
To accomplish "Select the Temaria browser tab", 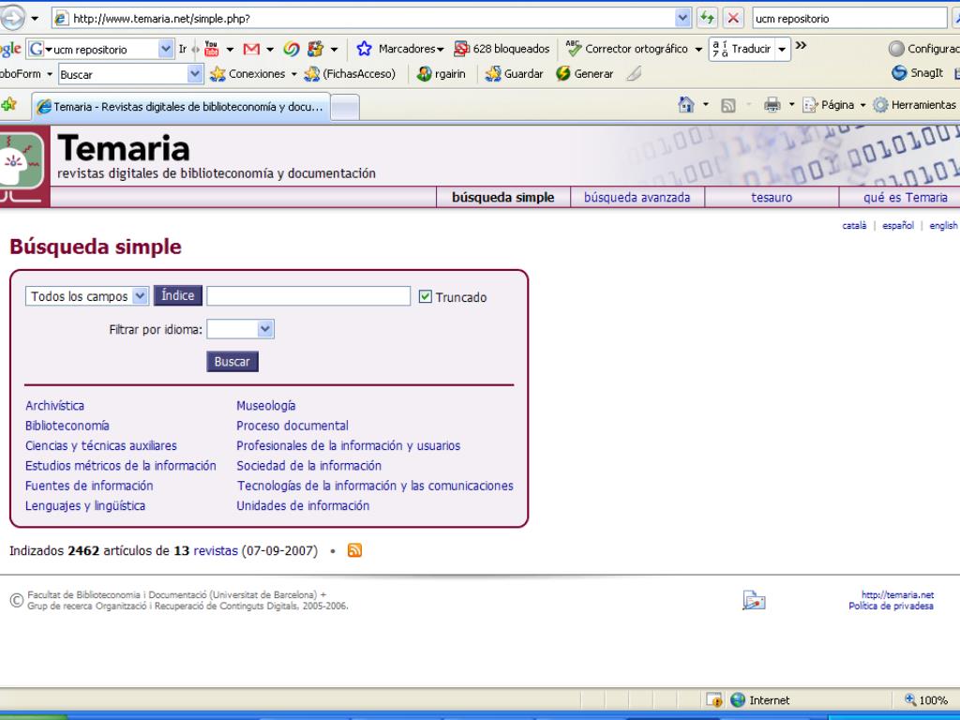I will (181, 107).
